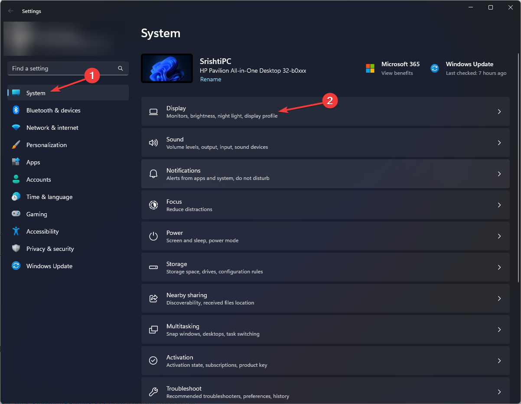Click the Display monitor icon
This screenshot has height=404, width=521.
click(x=153, y=112)
